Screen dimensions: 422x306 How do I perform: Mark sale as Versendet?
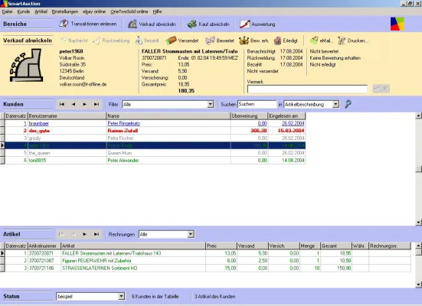coord(182,41)
